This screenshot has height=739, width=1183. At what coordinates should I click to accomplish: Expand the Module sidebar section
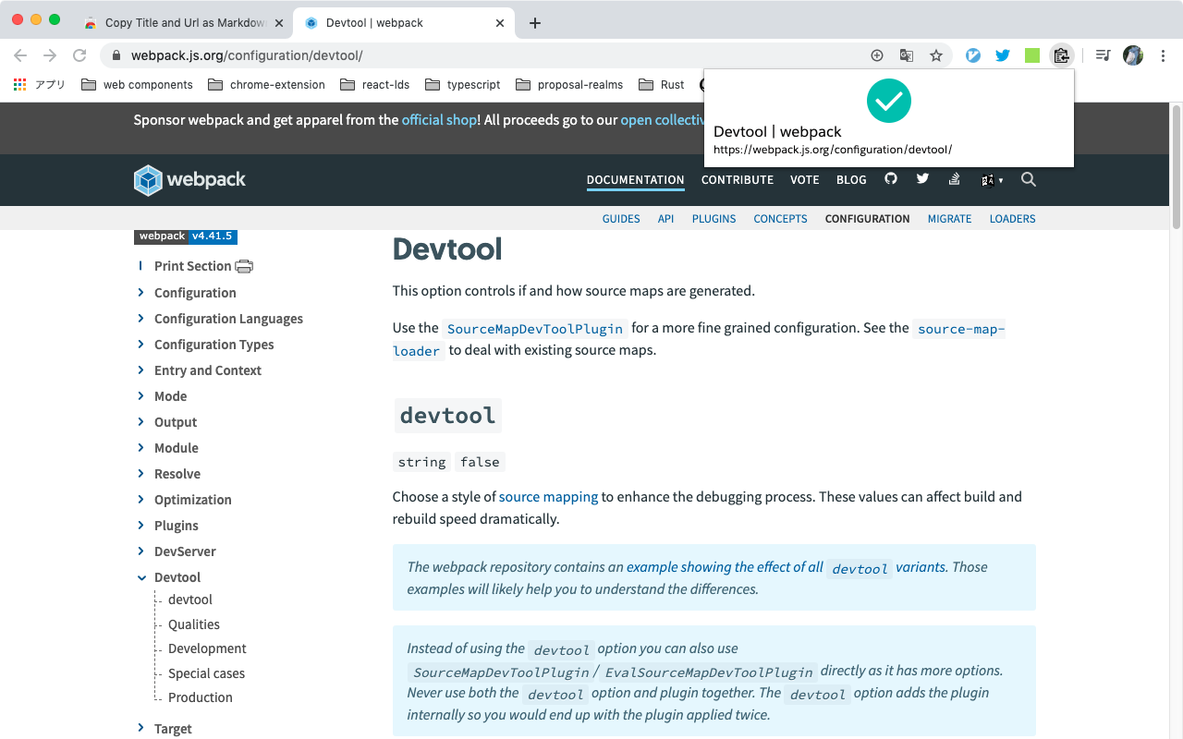pos(141,448)
